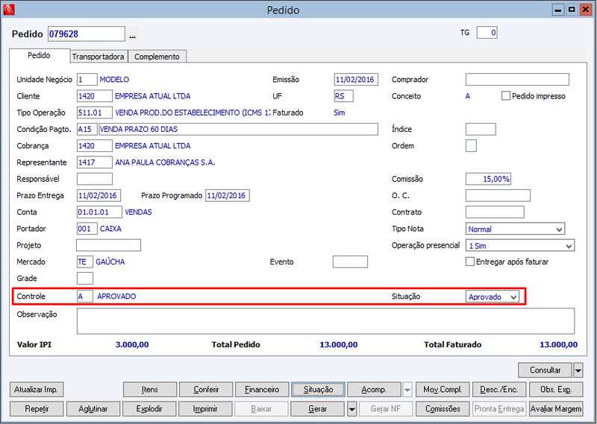Image resolution: width=597 pixels, height=424 pixels.
Task: Toggle the Pedido impresso checkbox
Action: [506, 96]
